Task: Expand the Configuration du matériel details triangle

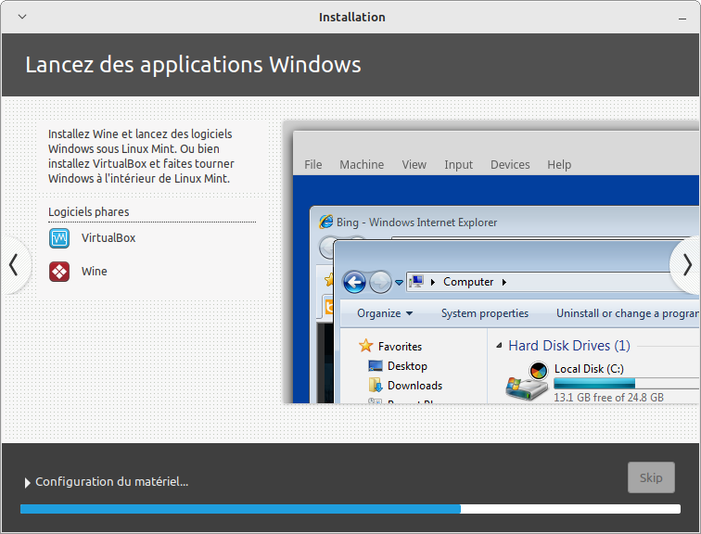Action: (x=27, y=482)
